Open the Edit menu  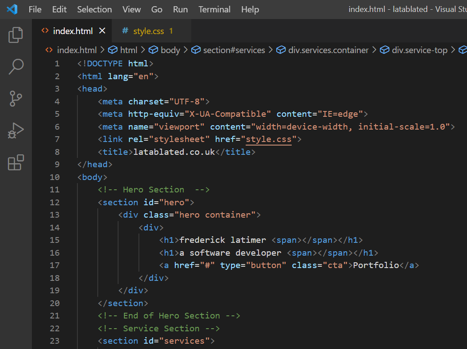[x=59, y=9]
